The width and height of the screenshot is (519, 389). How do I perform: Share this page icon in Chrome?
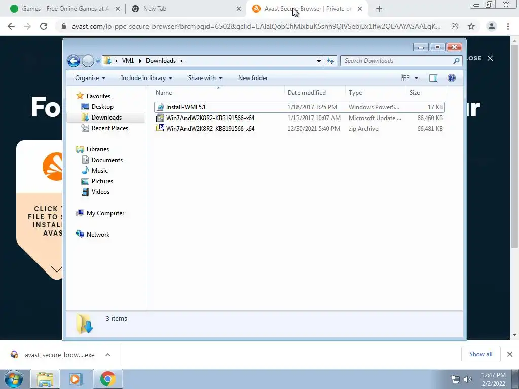[455, 26]
